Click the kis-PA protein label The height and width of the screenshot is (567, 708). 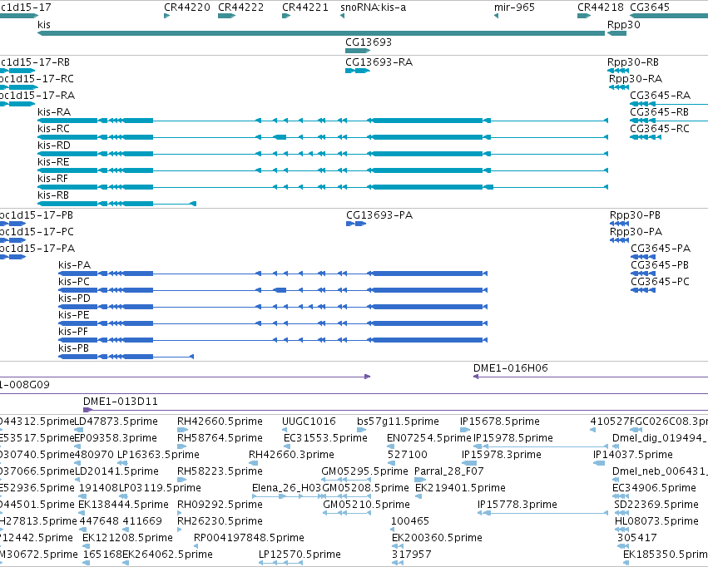click(x=75, y=264)
